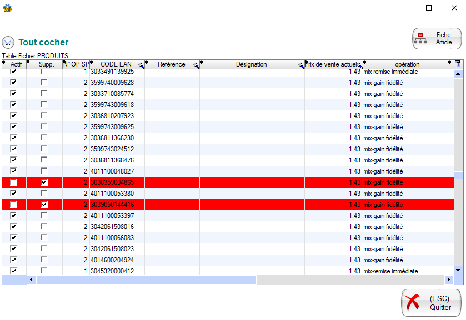Uncheck Supp. for the row 3038359004865
Image resolution: width=466 pixels, height=320 pixels.
coord(44,182)
